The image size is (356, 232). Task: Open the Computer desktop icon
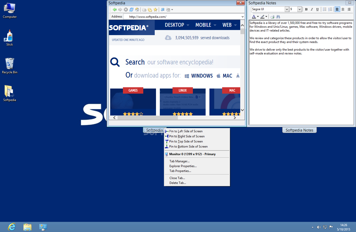coord(10,11)
